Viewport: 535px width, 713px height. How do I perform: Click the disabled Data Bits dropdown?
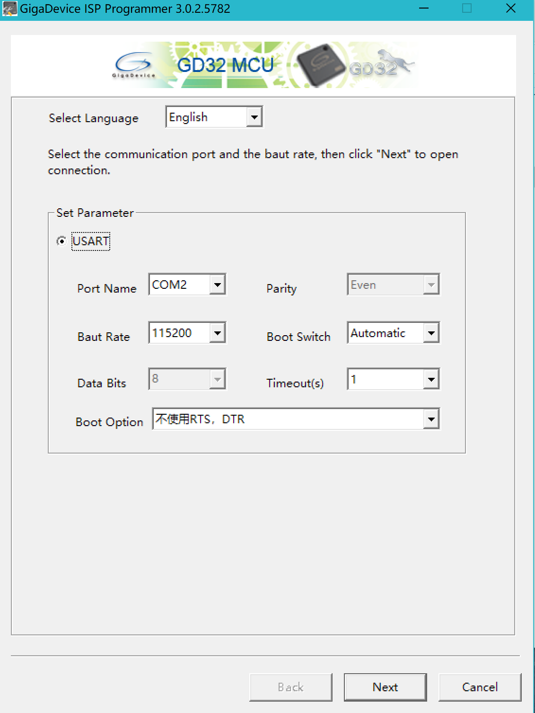187,379
